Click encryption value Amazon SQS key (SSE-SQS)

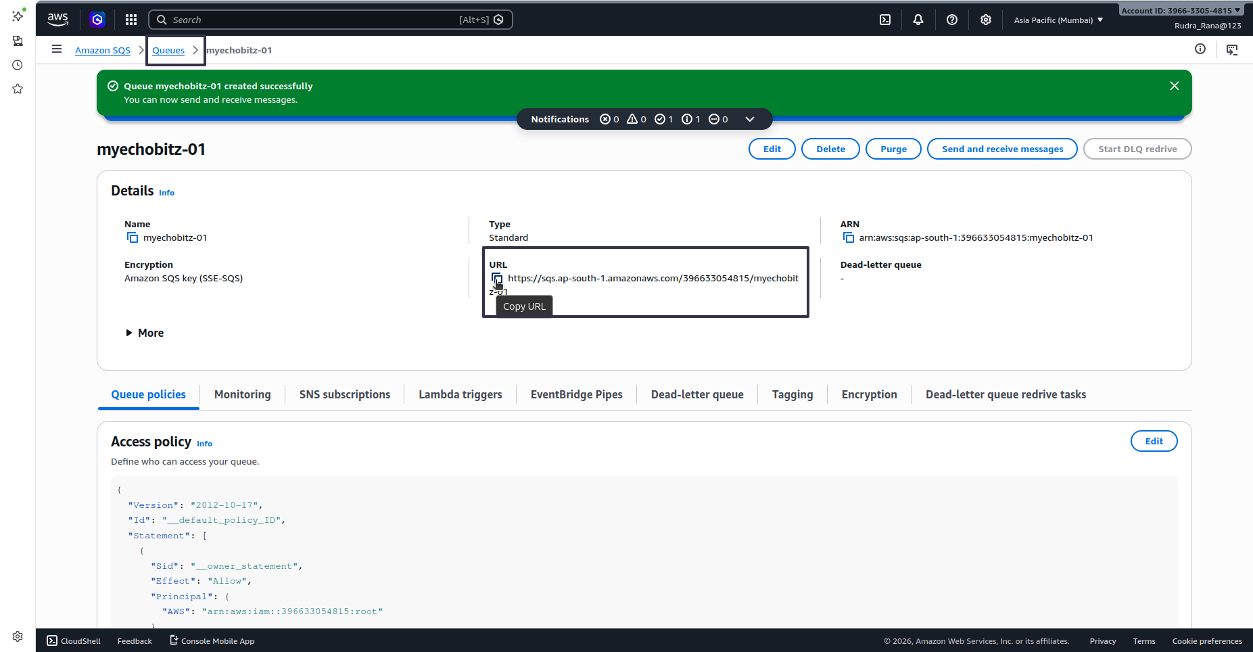pos(183,278)
